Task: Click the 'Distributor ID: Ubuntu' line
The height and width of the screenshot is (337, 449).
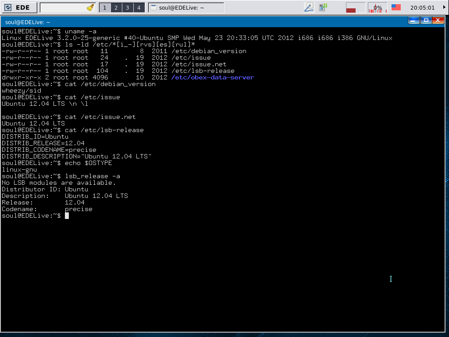Action: tap(45, 190)
